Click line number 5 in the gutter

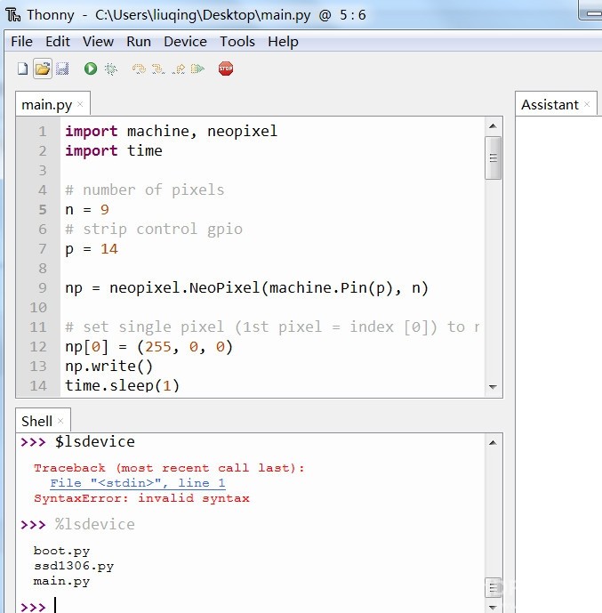point(42,210)
